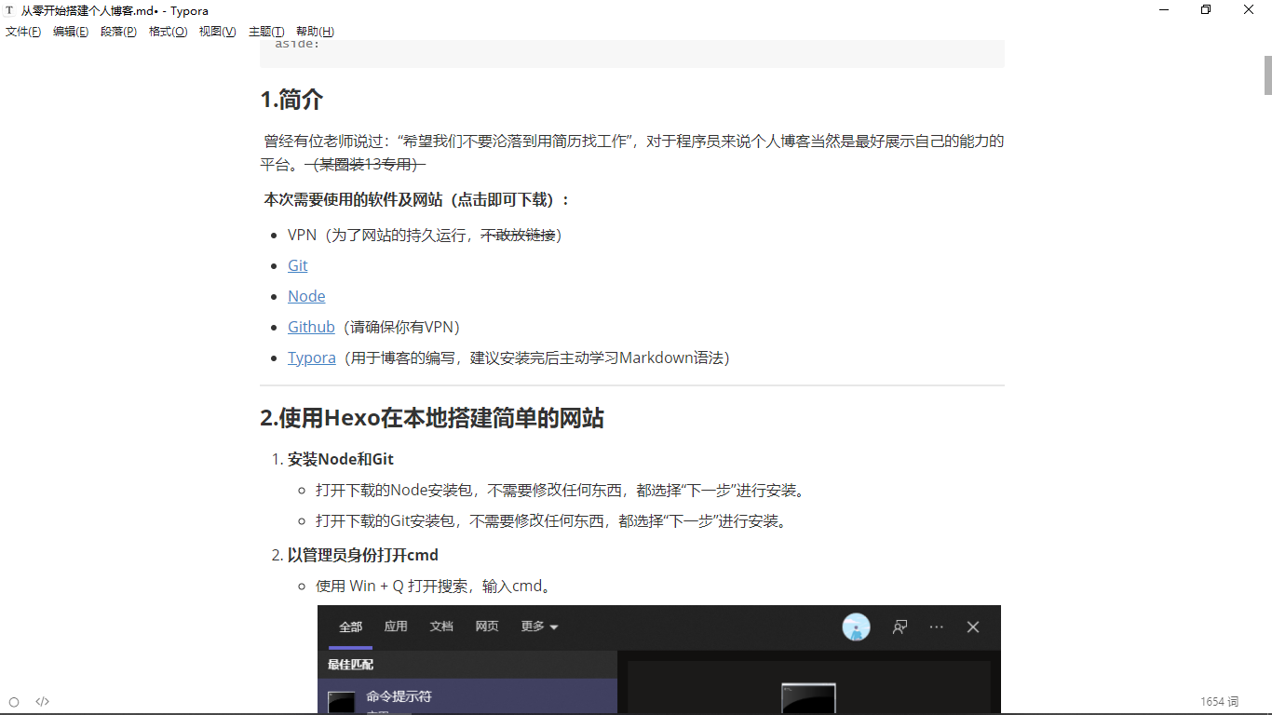Open the 主题(T) menu
1272x715 pixels.
coord(266,32)
